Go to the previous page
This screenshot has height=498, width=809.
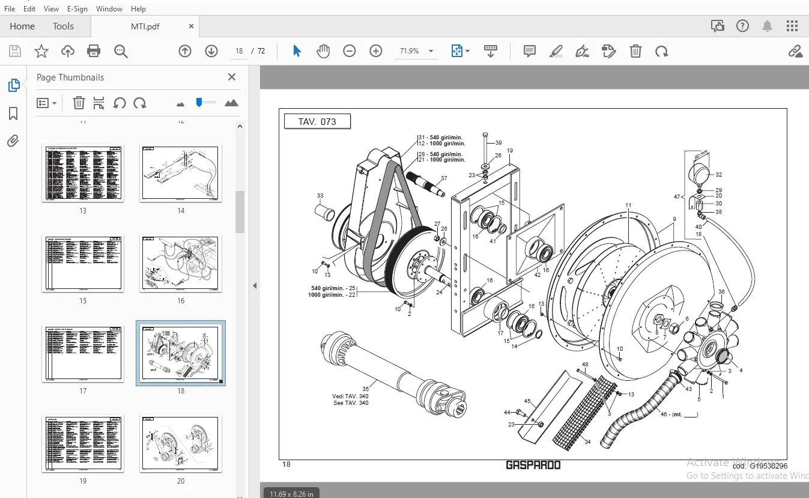click(185, 52)
